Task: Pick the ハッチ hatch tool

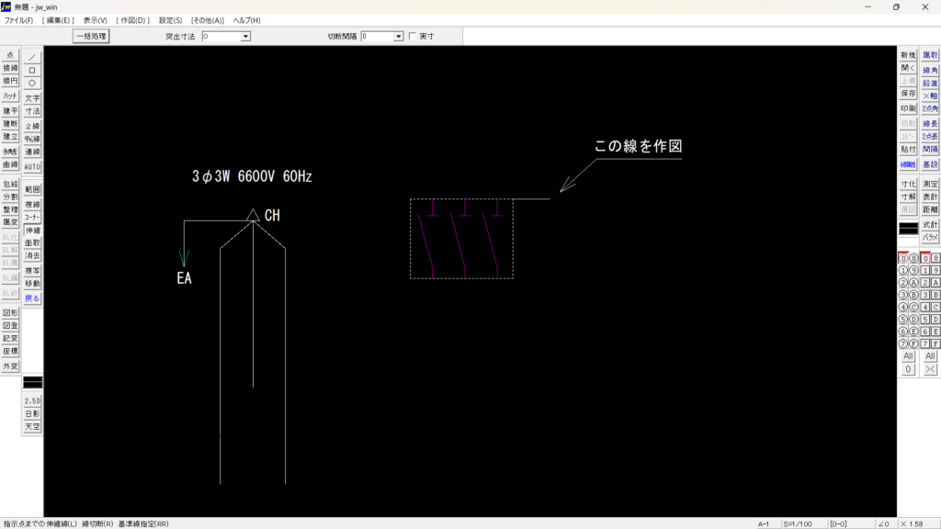Action: [x=10, y=96]
